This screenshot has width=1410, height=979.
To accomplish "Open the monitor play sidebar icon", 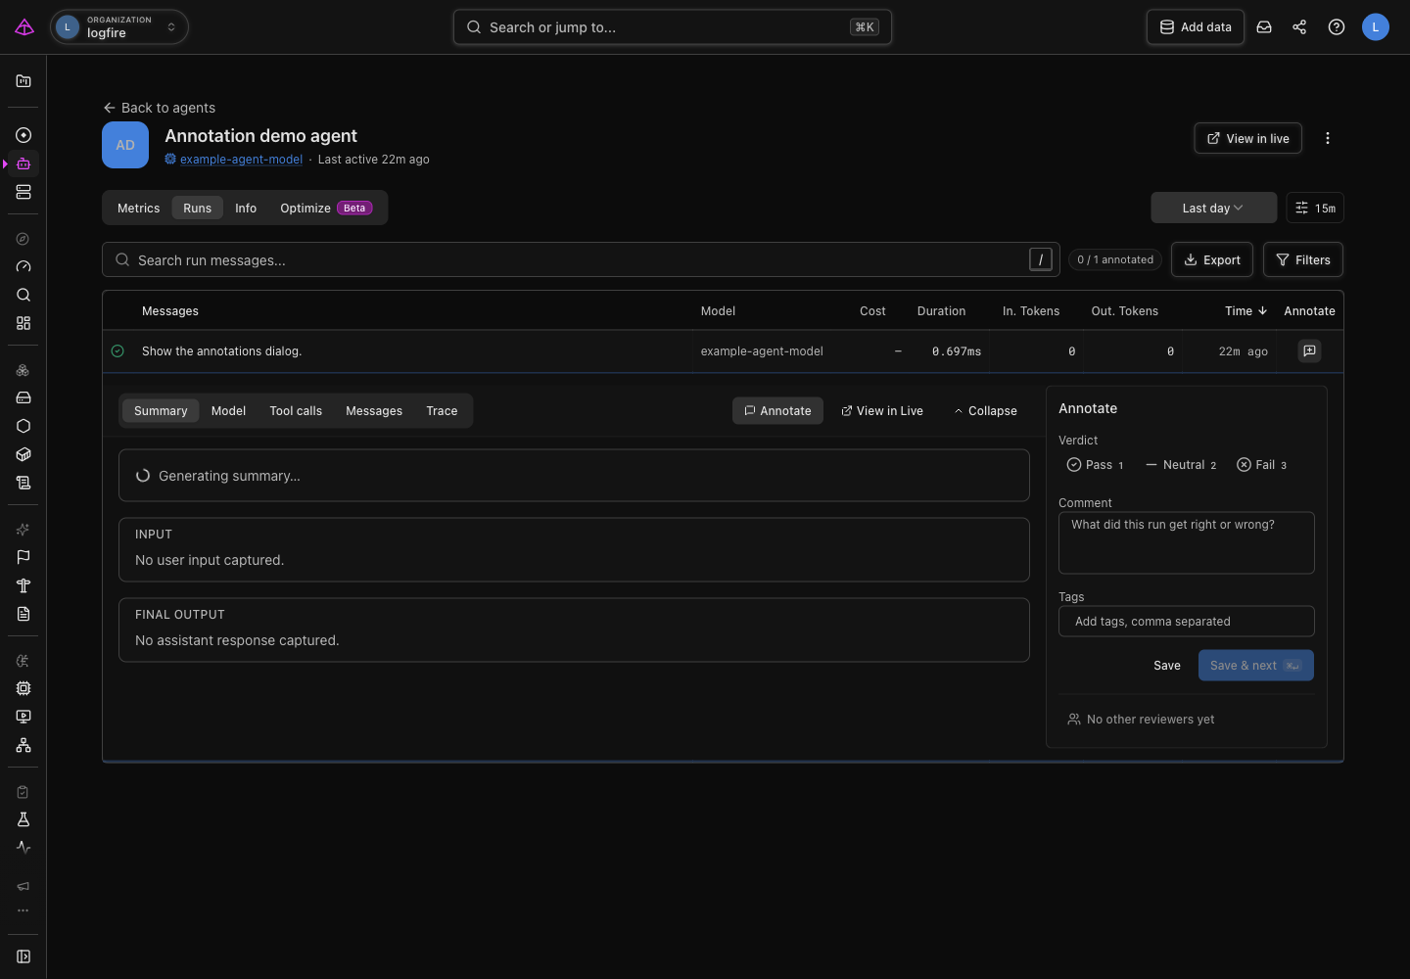I will coord(23,717).
